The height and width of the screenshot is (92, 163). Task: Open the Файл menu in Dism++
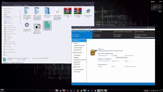[74, 30]
